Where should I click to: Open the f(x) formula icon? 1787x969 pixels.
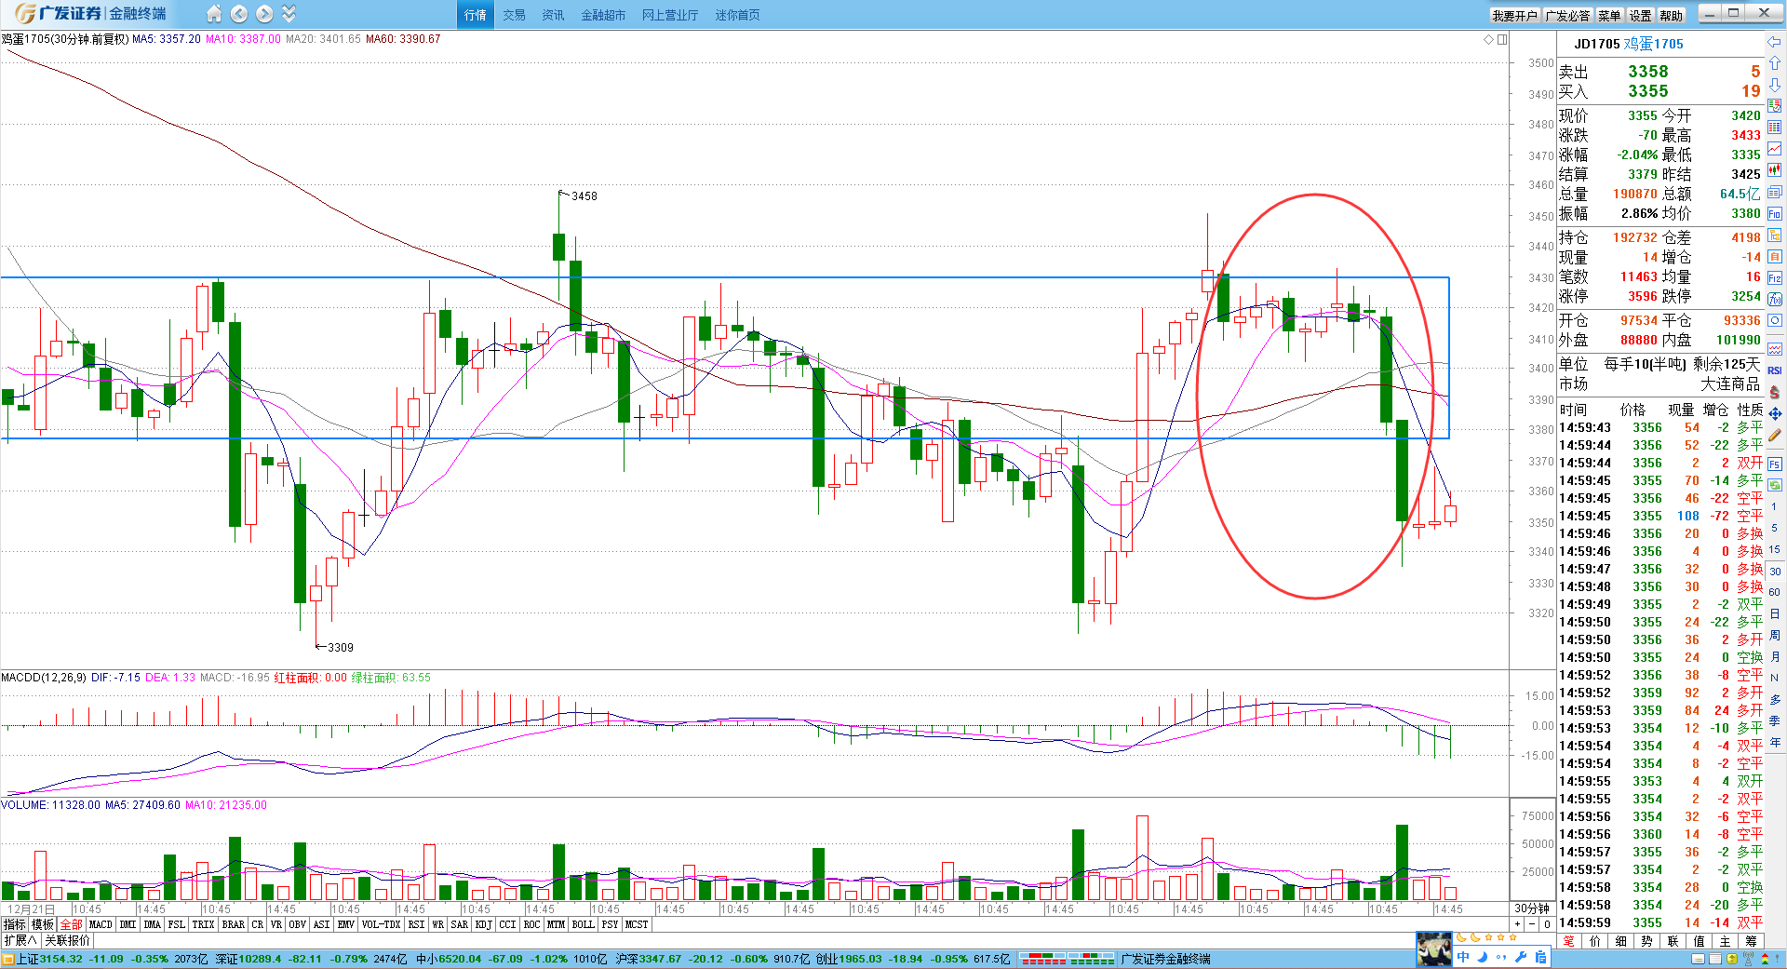point(1775,299)
